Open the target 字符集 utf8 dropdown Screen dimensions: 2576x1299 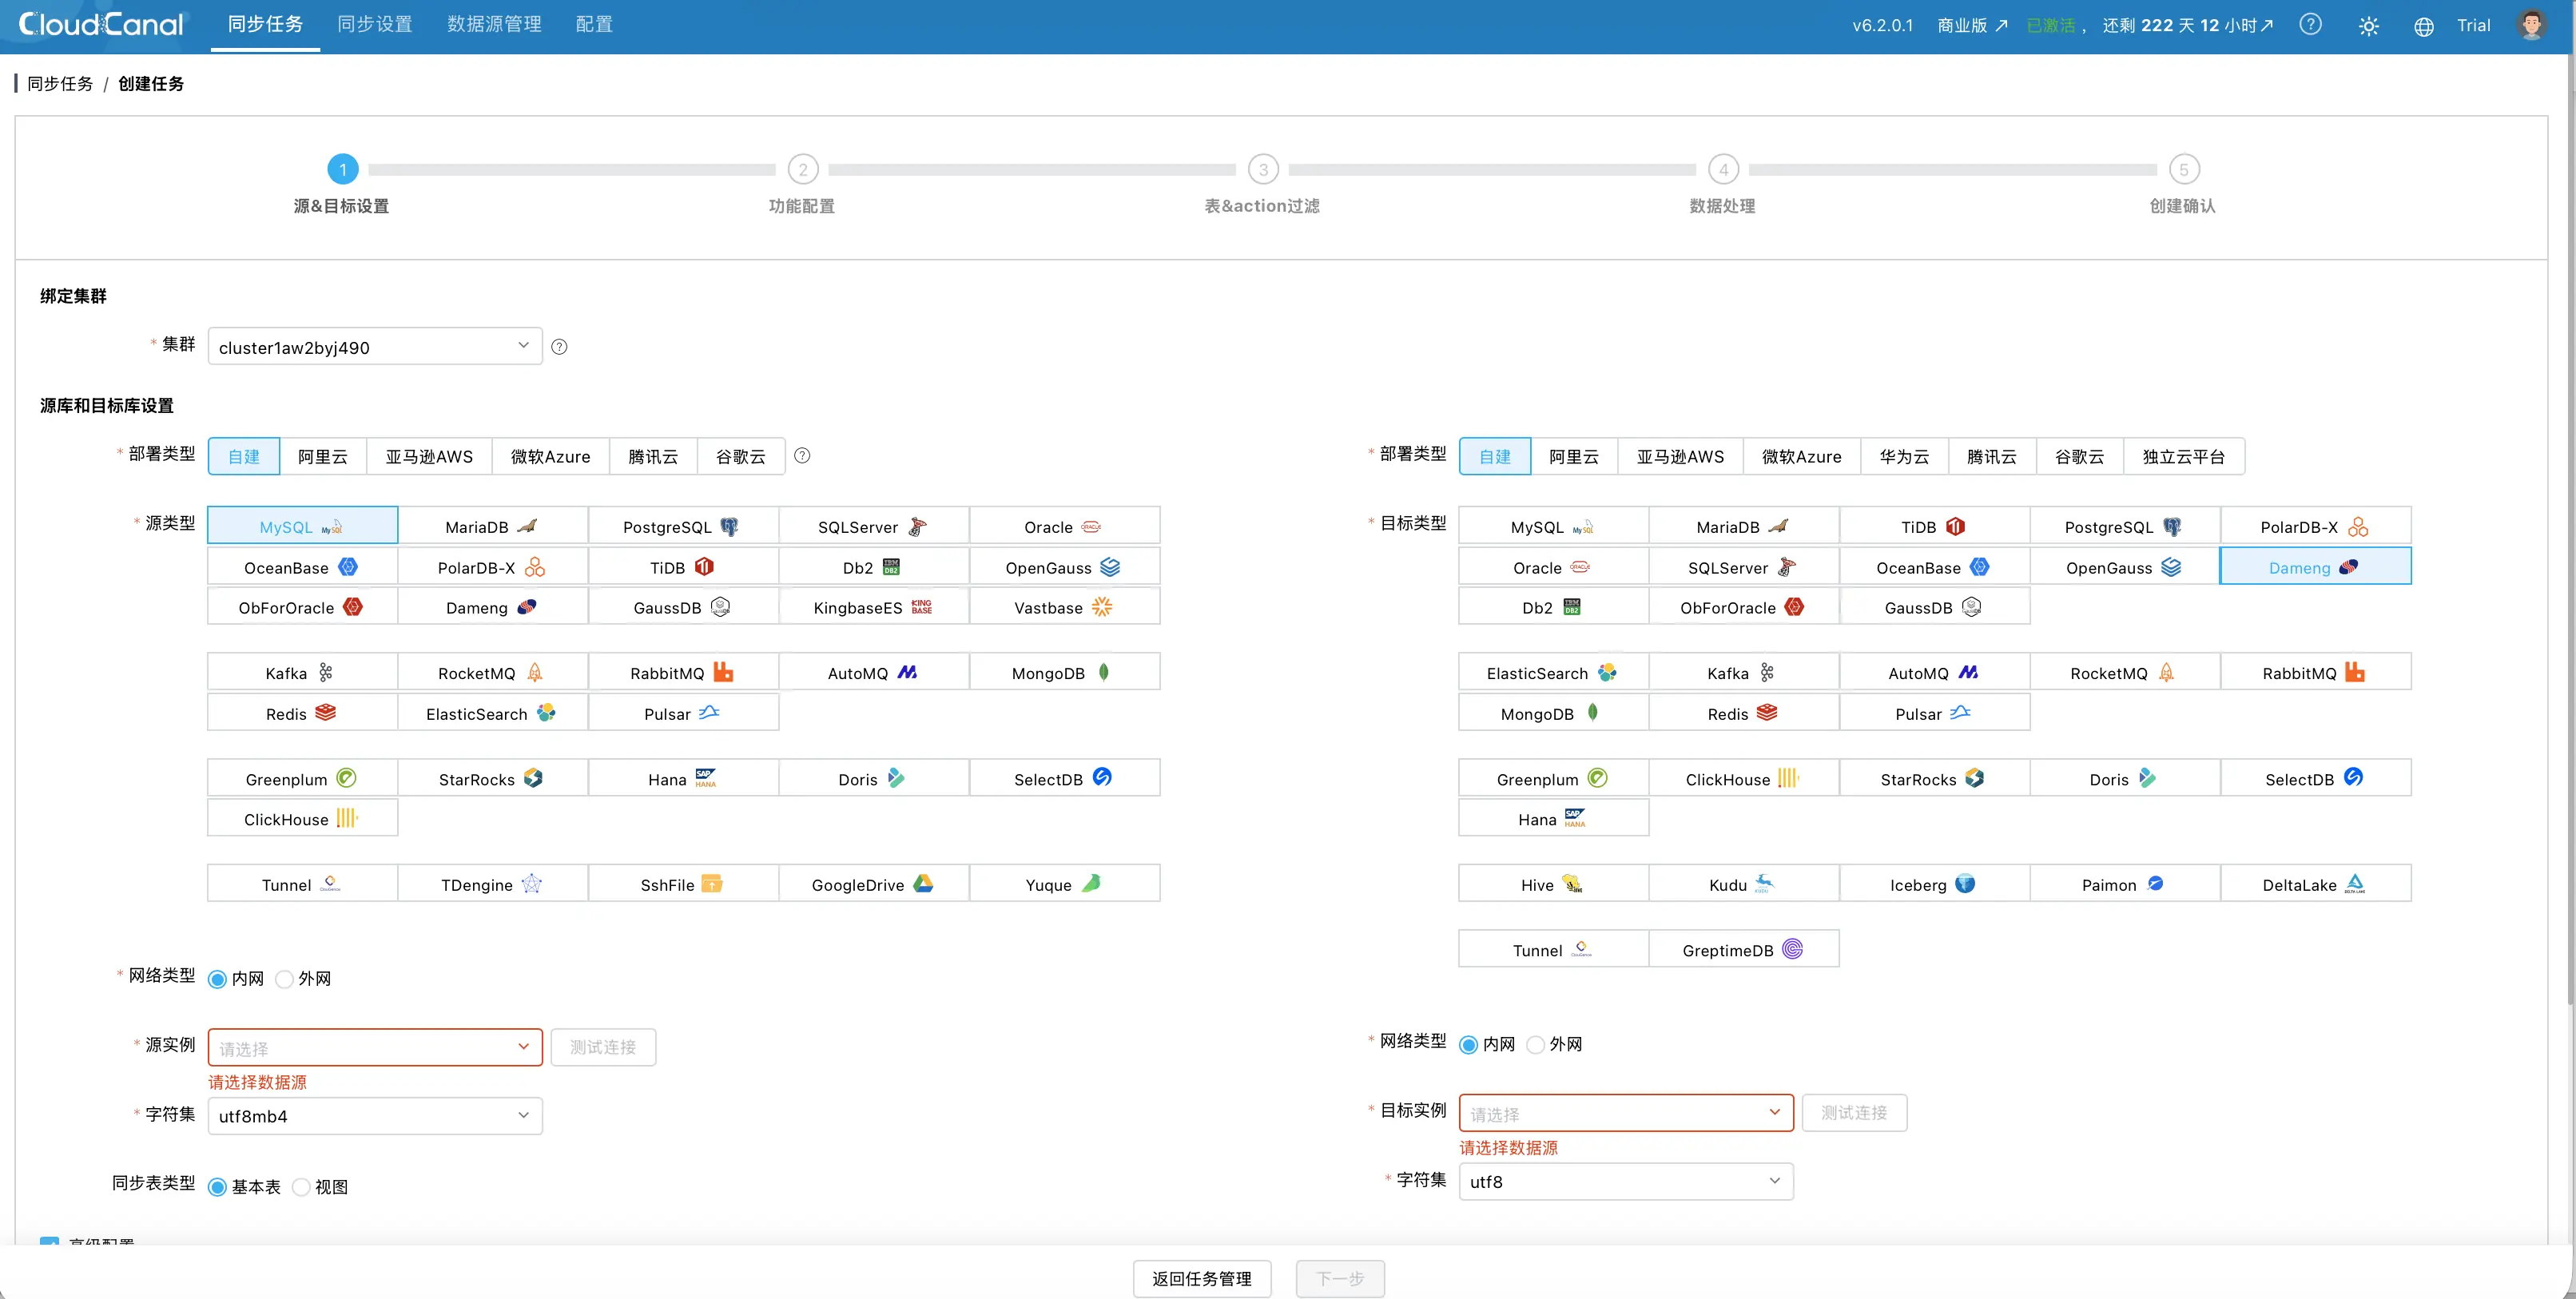(x=1626, y=1181)
